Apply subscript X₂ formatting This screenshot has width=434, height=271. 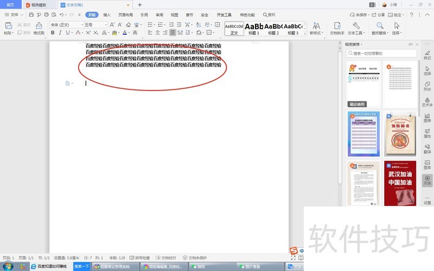(96, 33)
